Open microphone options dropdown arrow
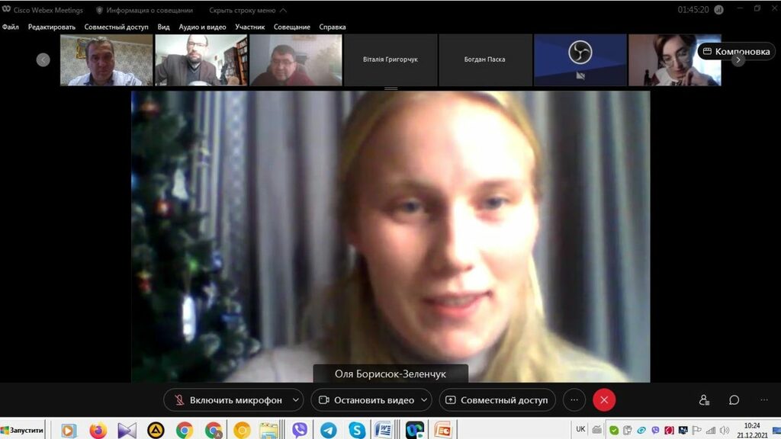Image resolution: width=781 pixels, height=439 pixels. coord(296,400)
